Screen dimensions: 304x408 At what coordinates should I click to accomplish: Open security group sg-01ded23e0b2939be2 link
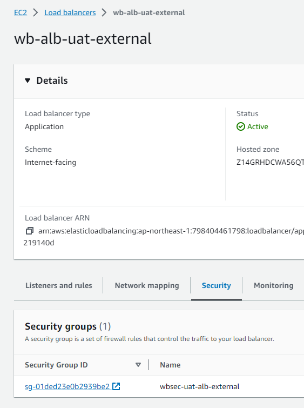tap(67, 386)
